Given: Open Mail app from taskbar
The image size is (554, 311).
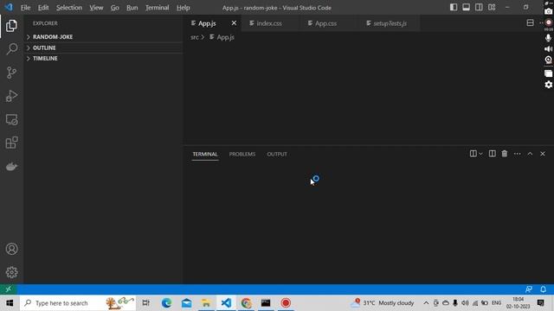Looking at the screenshot, I should point(187,303).
